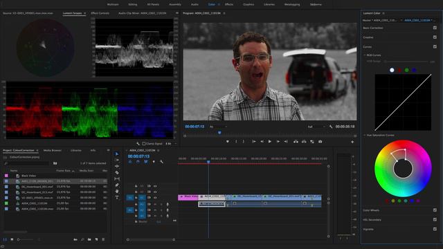Step forward one frame in Program monitor
Viewport: 443px width, 249px height.
tap(278, 141)
